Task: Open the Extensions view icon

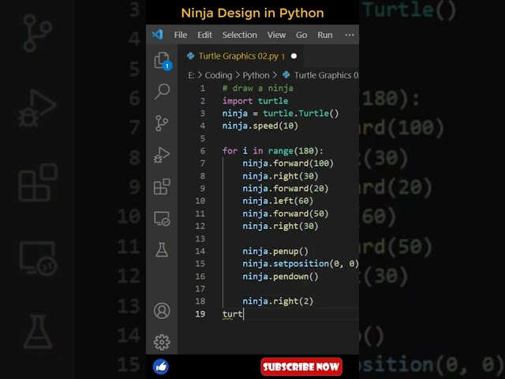Action: click(x=162, y=186)
